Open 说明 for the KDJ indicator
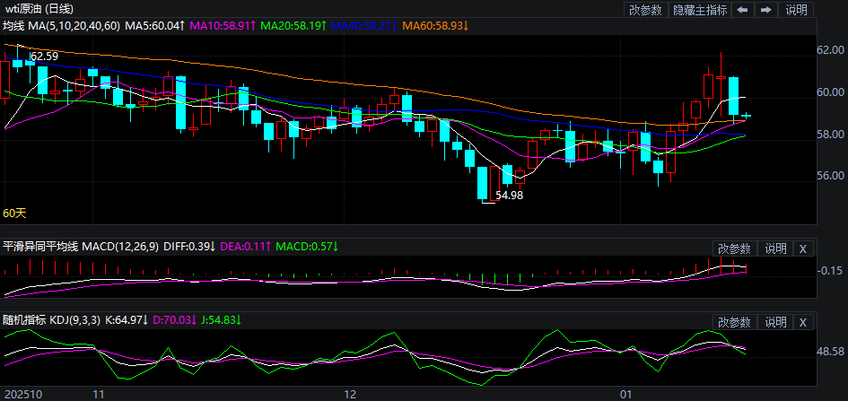848x401 pixels. (x=774, y=322)
